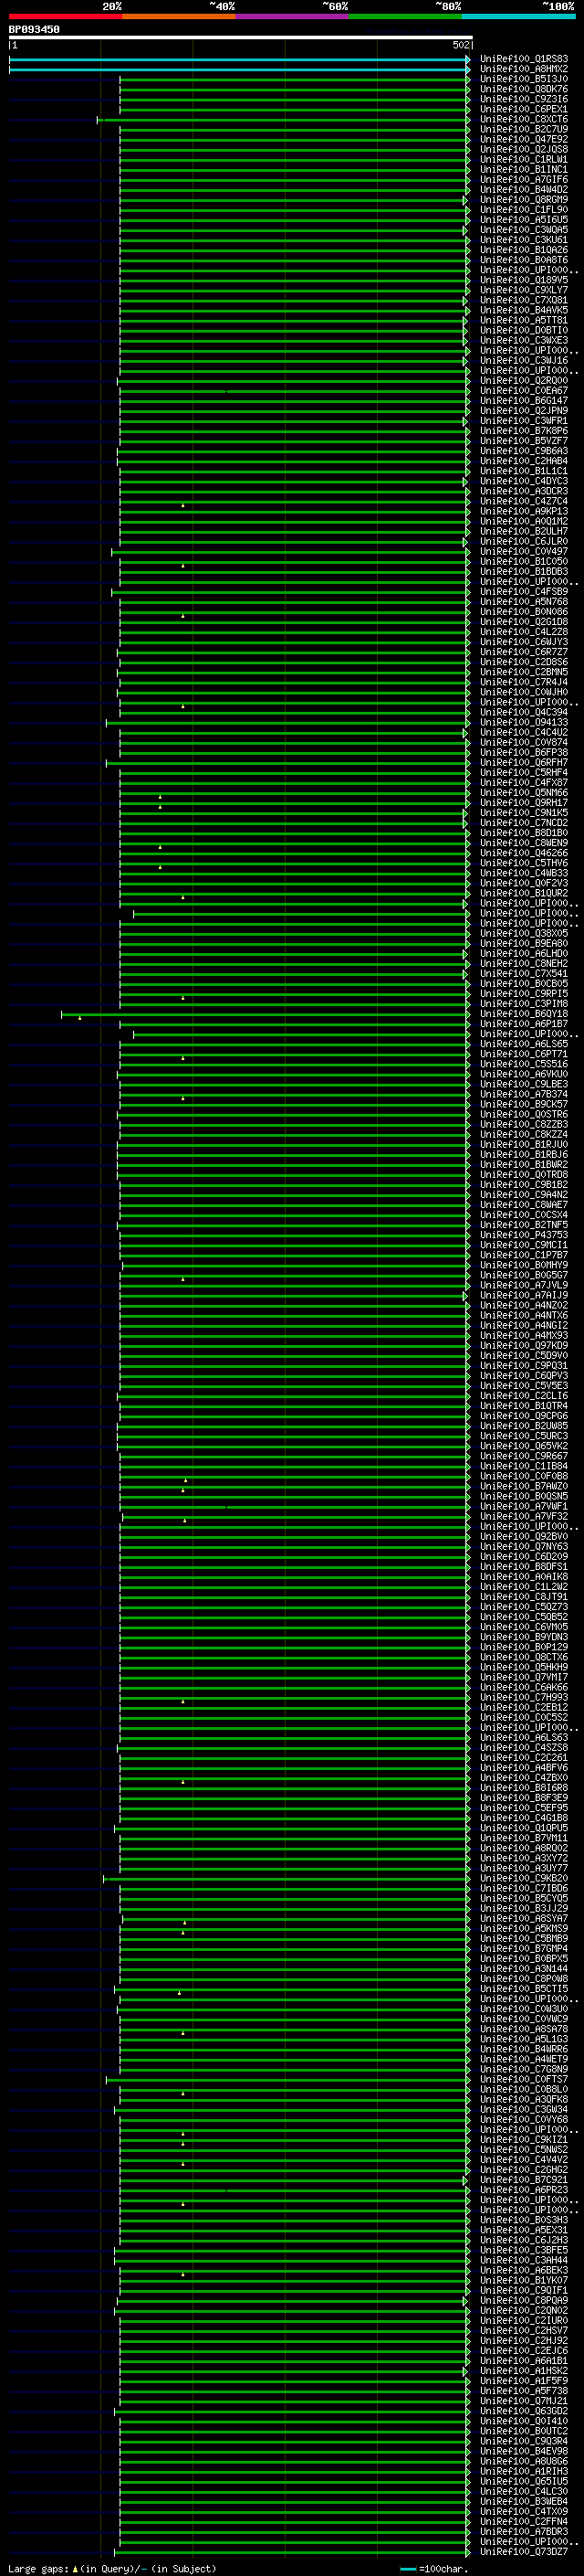Select hit label UniRef100_P43753
The width and height of the screenshot is (584, 2576).
(x=523, y=1235)
